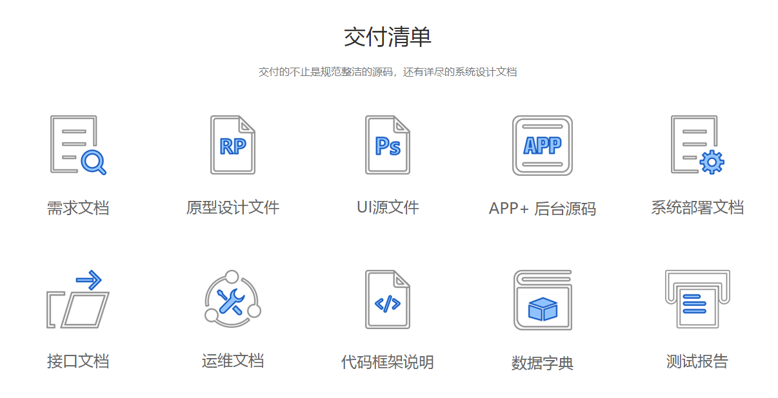Open the 接口文档 label
The width and height of the screenshot is (778, 398).
click(x=77, y=361)
